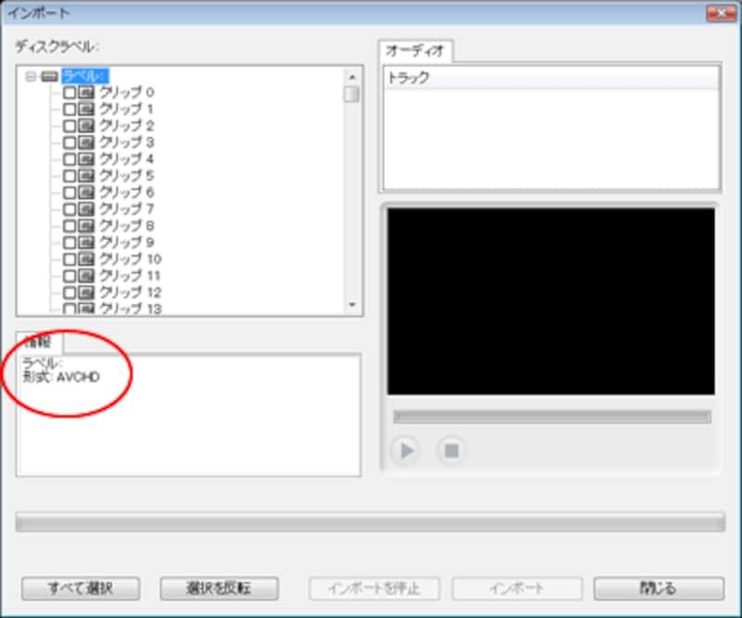This screenshot has height=618, width=742.
Task: Play the clip preview
Action: [405, 450]
